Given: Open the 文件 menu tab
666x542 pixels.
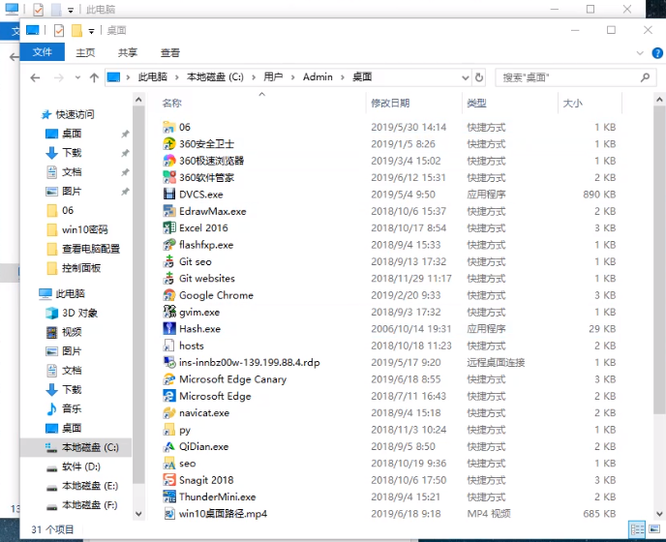Looking at the screenshot, I should point(43,52).
